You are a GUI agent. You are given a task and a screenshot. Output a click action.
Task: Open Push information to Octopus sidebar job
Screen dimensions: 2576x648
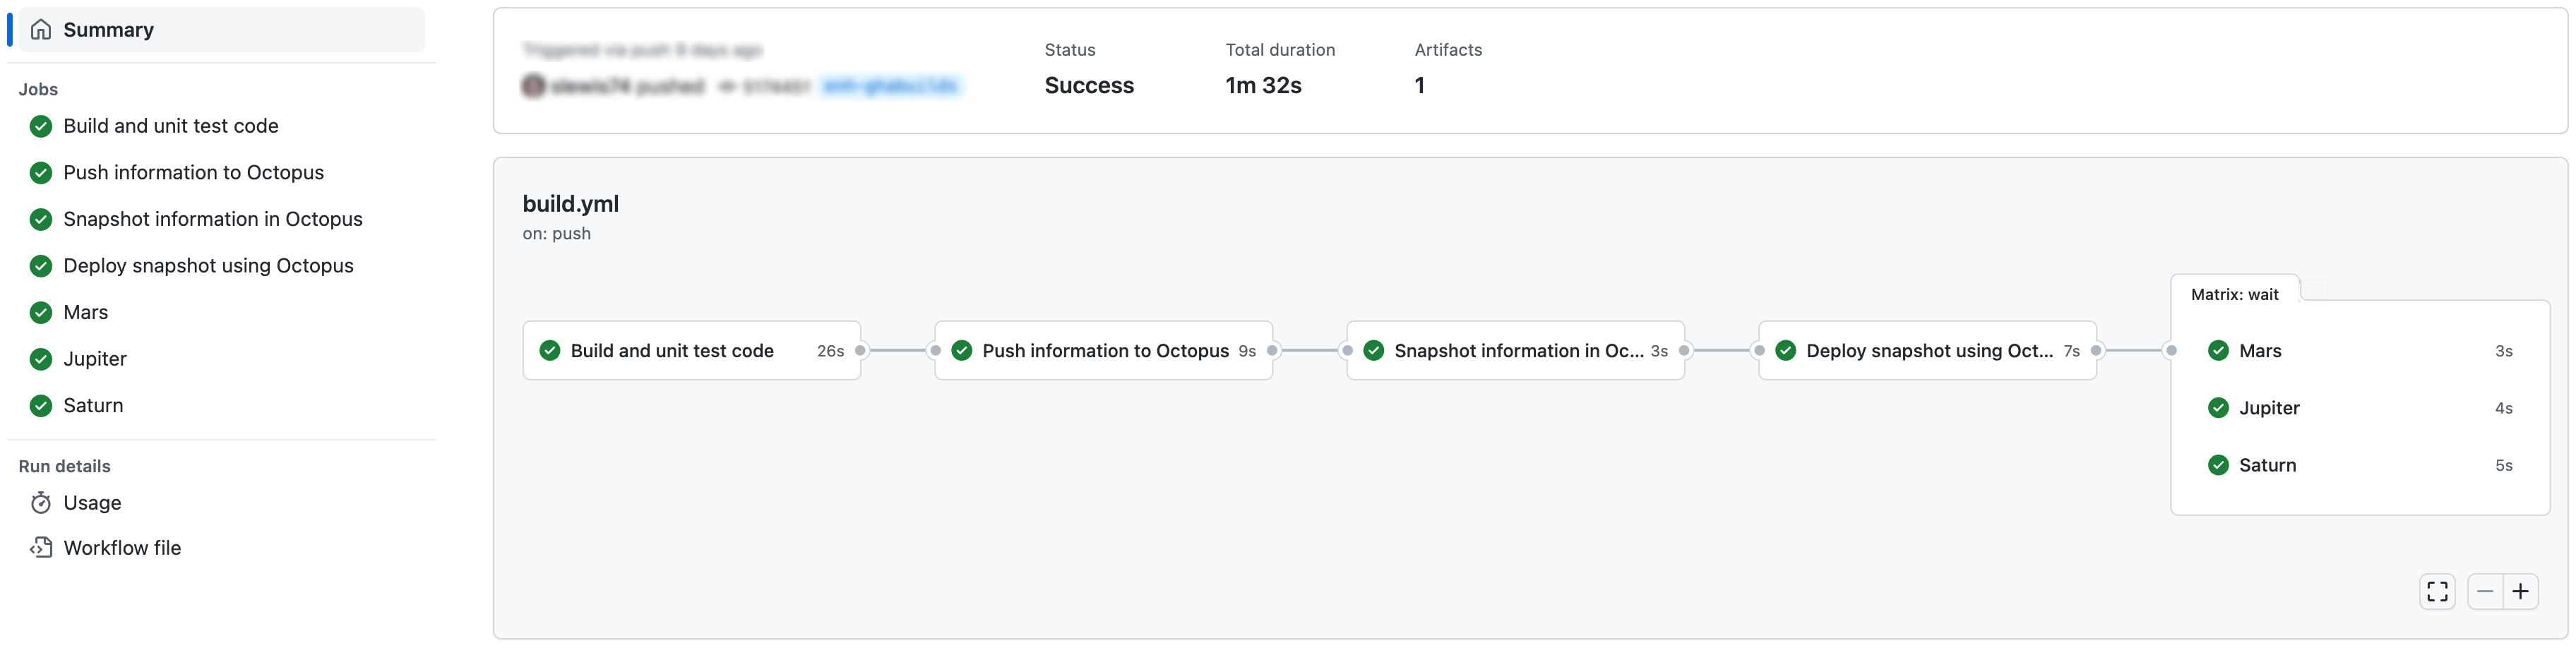[193, 172]
